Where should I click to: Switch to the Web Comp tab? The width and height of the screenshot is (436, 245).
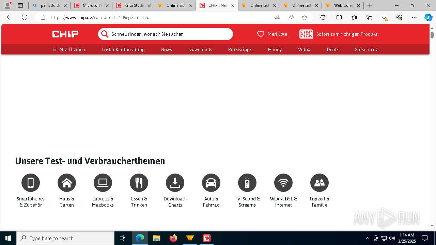(343, 5)
